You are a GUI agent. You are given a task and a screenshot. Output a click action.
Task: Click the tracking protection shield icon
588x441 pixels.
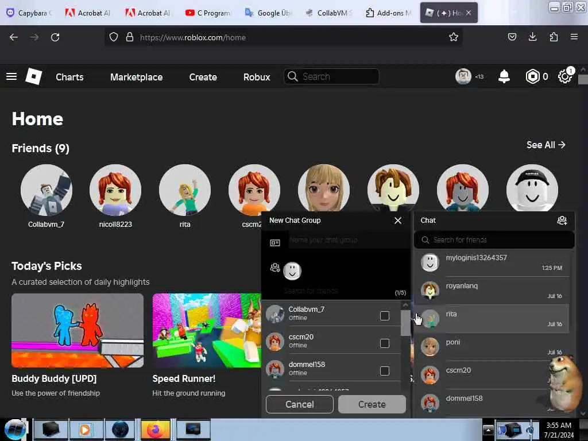click(114, 37)
